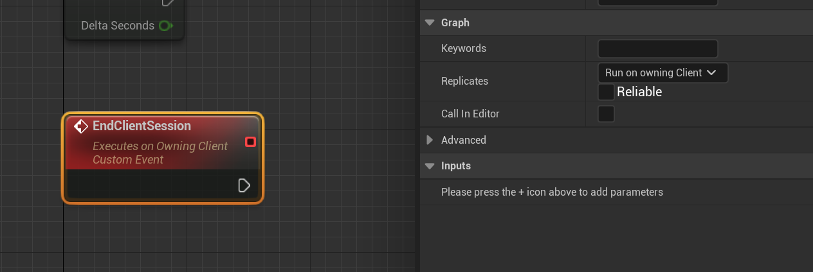813x272 pixels.
Task: Click the "Executes on Owning Client" node subtitle
Action: pyautogui.click(x=160, y=146)
